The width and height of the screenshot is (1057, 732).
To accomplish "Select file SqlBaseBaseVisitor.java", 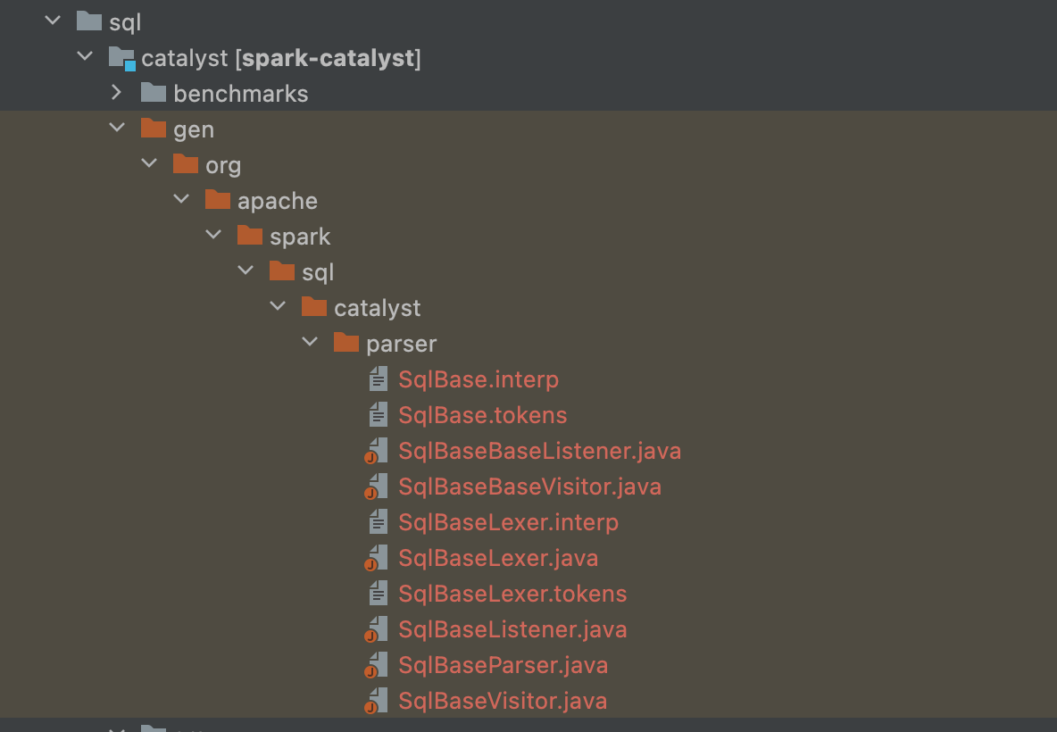I will pos(530,487).
